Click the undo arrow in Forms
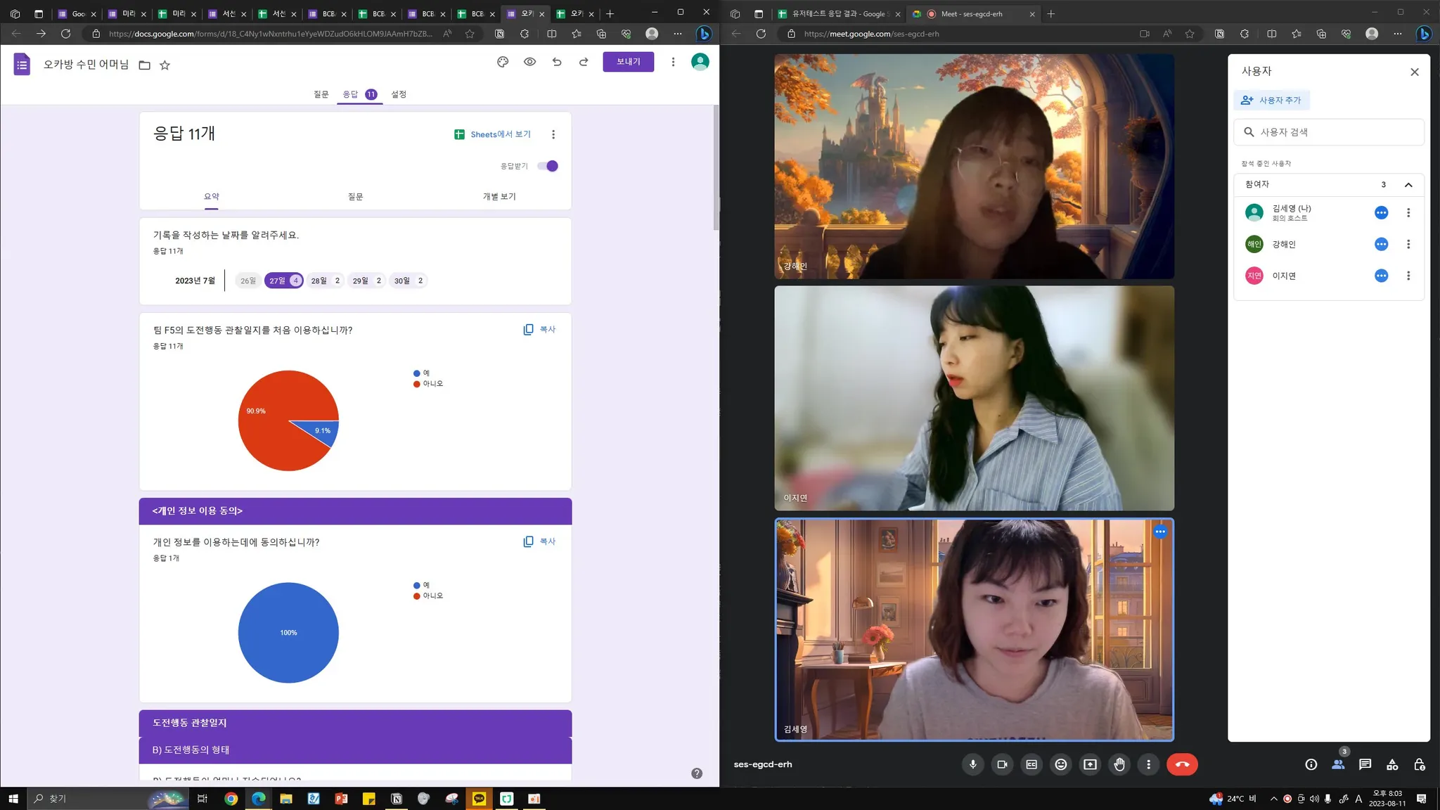Screen dimensions: 1440x810 coord(557,62)
